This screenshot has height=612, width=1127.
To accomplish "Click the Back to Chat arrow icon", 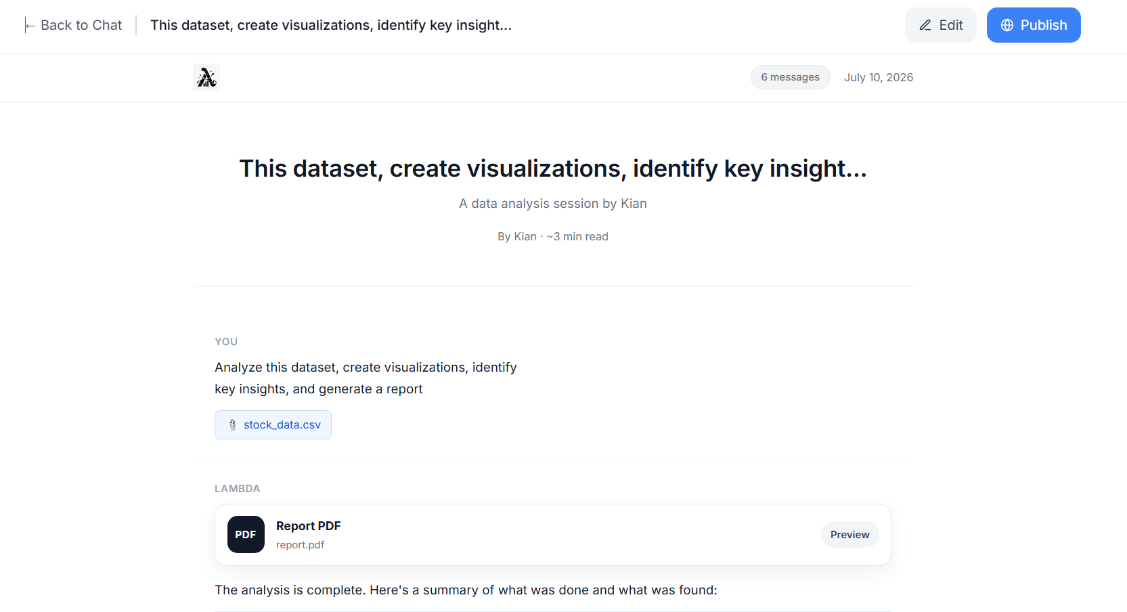I will (30, 26).
